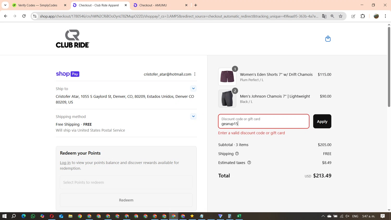Close the Checkout - AMUMU tab

pyautogui.click(x=186, y=5)
